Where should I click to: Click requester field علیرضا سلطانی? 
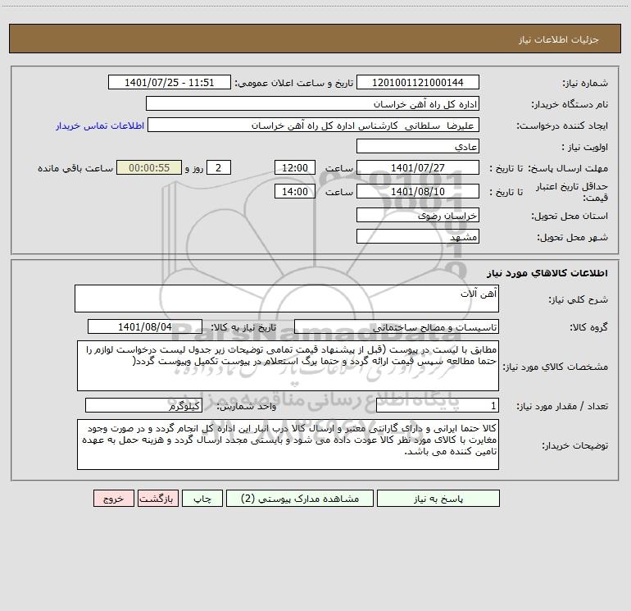(314, 125)
